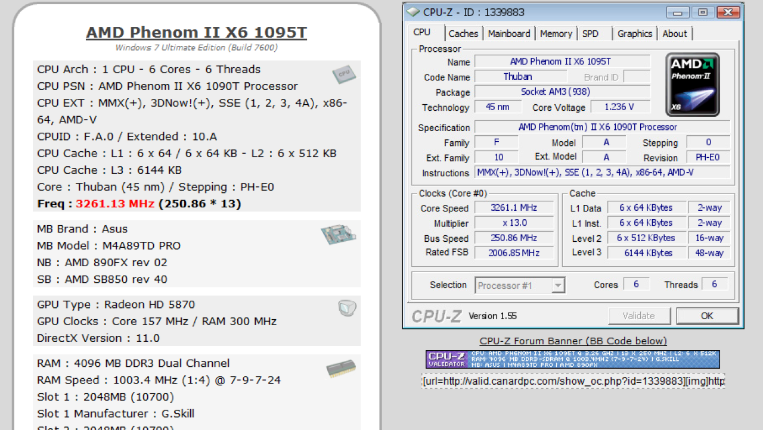Viewport: 763px width, 430px height.
Task: Maximize the CPU-Z window
Action: coord(703,12)
